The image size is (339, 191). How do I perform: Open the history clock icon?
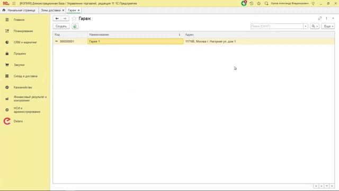click(x=252, y=4)
